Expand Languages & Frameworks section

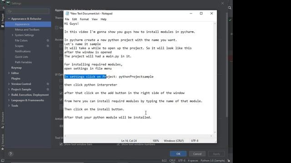[9, 100]
